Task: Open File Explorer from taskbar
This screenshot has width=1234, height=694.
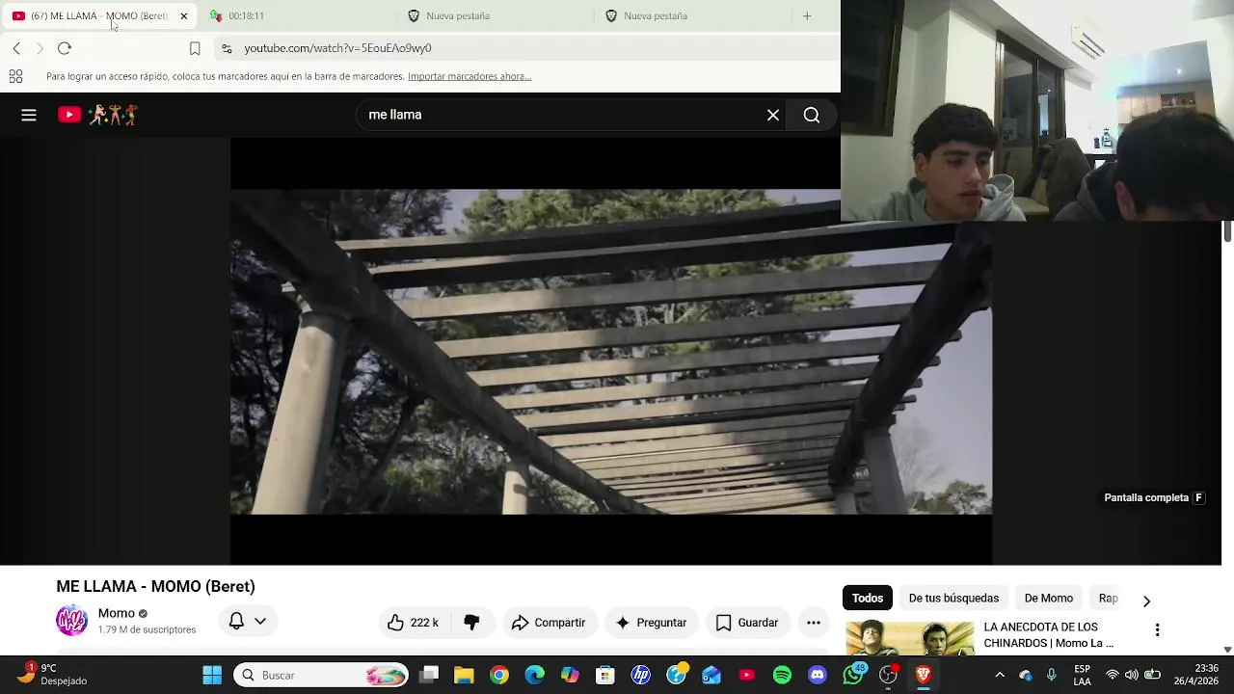Action: click(x=464, y=676)
